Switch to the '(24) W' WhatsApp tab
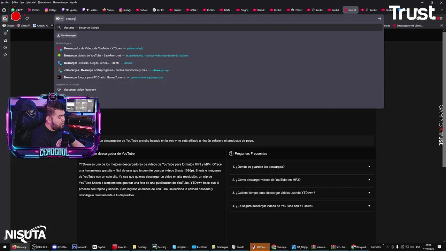This screenshot has width=446, height=251. (x=17, y=10)
